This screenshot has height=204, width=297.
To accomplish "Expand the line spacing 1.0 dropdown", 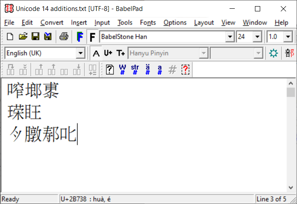I will tap(288, 36).
